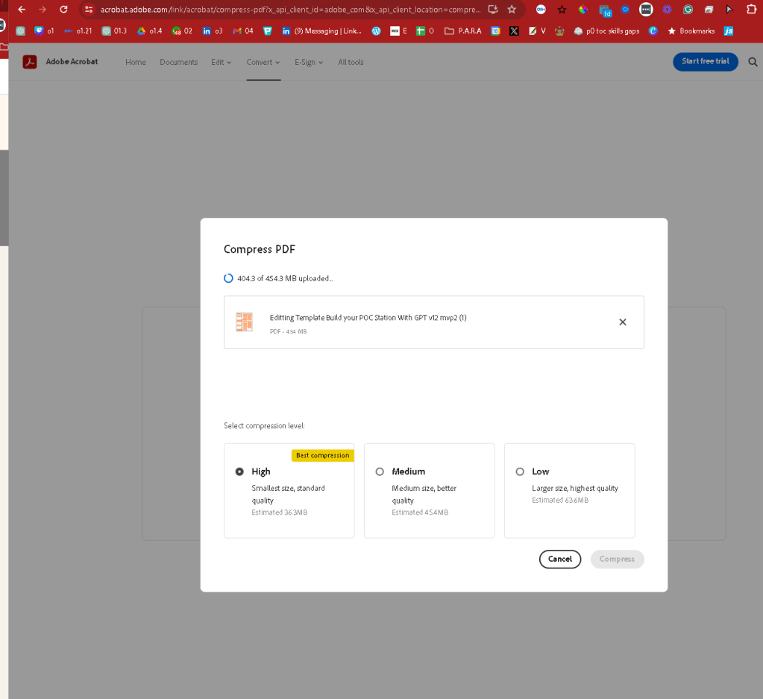The image size is (763, 699).
Task: Open the 04 Gmail bookmark
Action: [x=243, y=31]
